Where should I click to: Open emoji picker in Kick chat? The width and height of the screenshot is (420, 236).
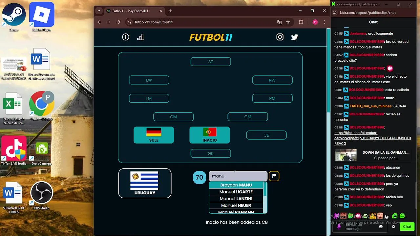381,226
